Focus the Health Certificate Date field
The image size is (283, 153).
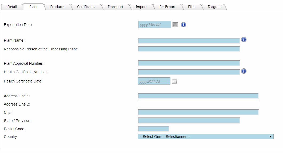pyautogui.click(x=154, y=81)
